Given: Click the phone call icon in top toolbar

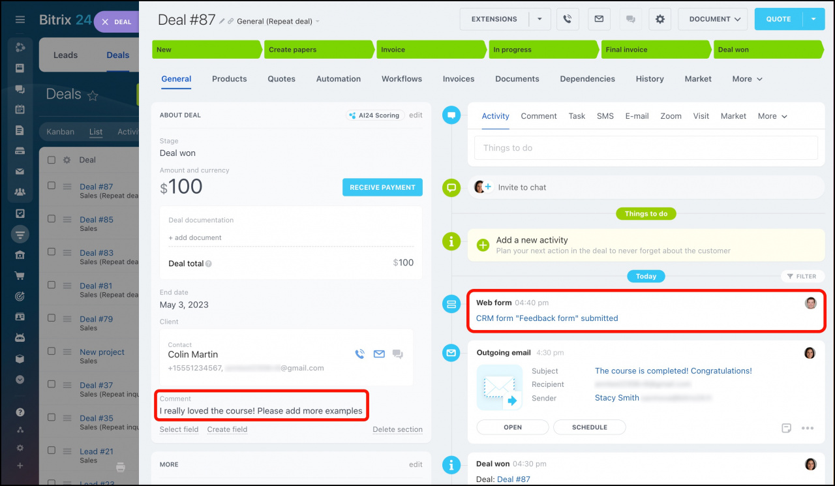Looking at the screenshot, I should pos(568,19).
